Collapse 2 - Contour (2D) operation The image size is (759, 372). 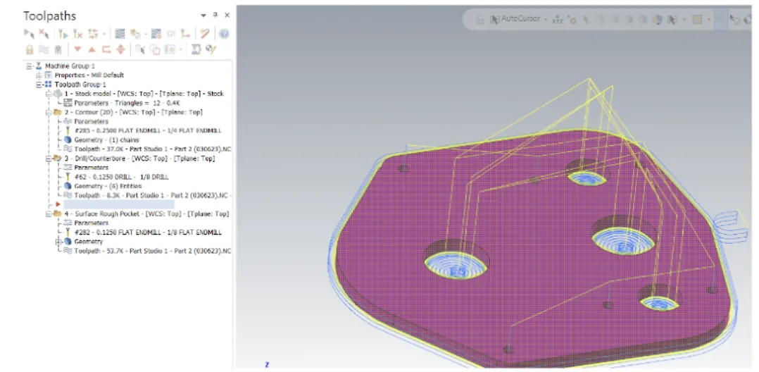48,112
